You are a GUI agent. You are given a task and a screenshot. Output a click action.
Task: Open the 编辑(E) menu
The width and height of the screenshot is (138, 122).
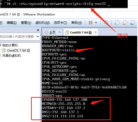click(x=12, y=23)
